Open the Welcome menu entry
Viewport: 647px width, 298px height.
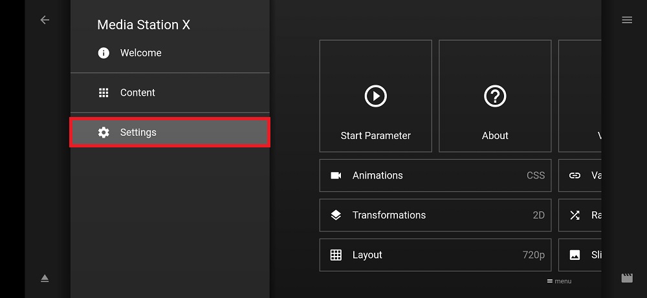tap(170, 53)
